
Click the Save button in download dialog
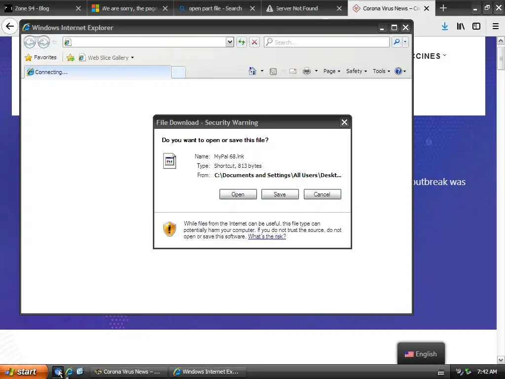(280, 194)
